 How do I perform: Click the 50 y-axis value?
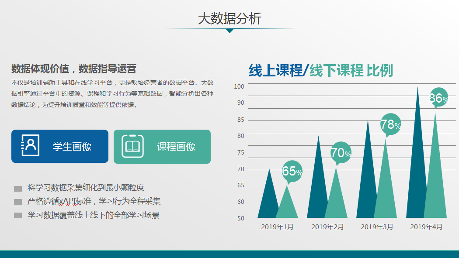click(x=240, y=219)
